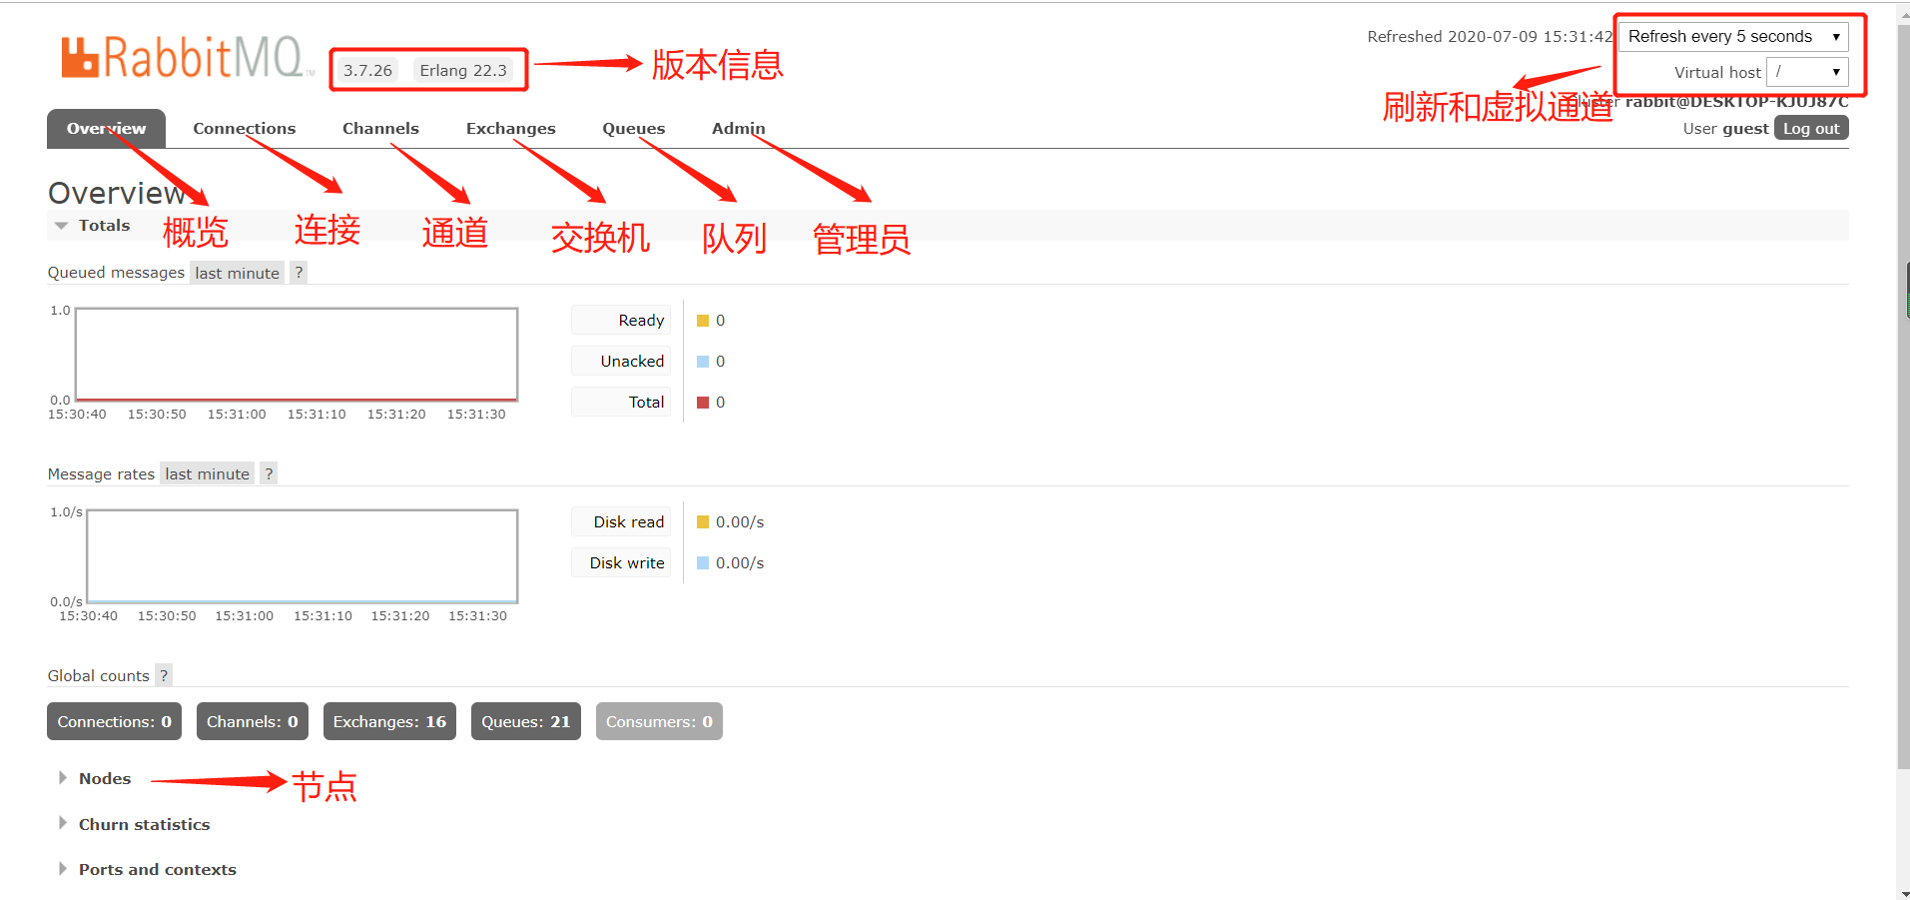Click the Overview page heading
This screenshot has height=900, width=1910.
click(117, 193)
